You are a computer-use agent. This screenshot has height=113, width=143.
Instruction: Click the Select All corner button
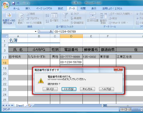(x=5, y=36)
